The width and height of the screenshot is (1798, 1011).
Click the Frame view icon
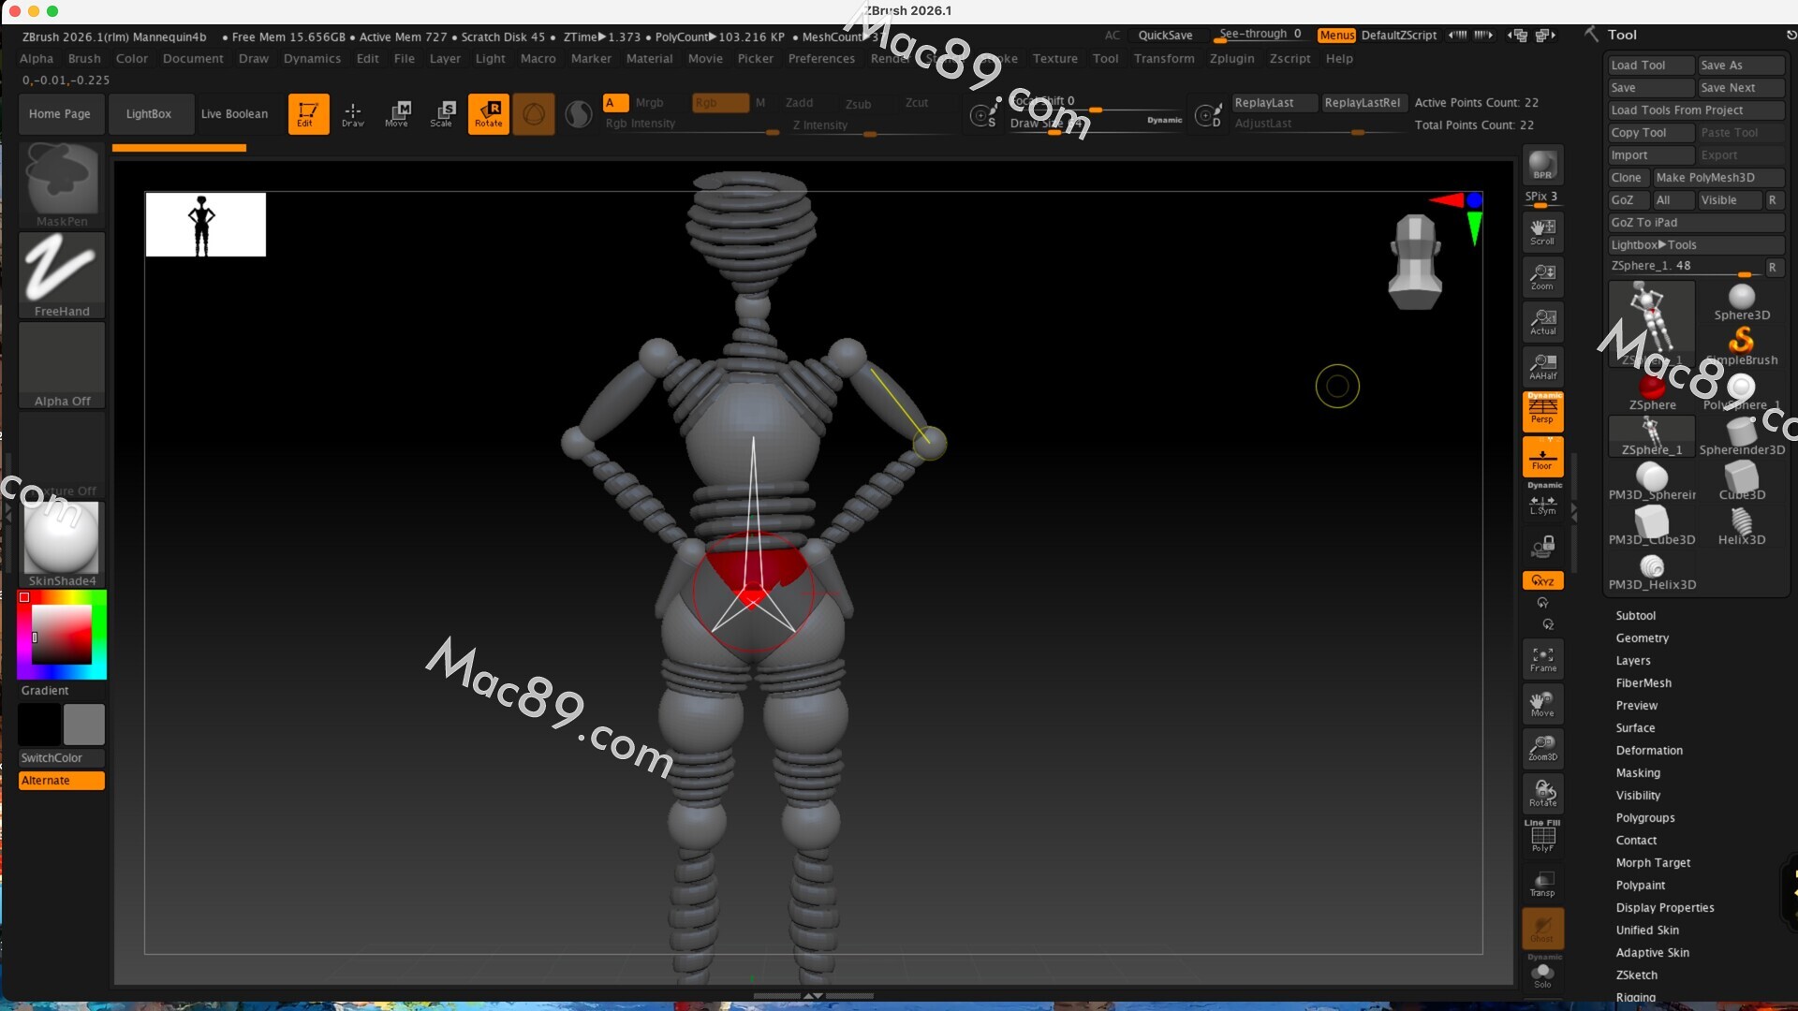[x=1542, y=659]
